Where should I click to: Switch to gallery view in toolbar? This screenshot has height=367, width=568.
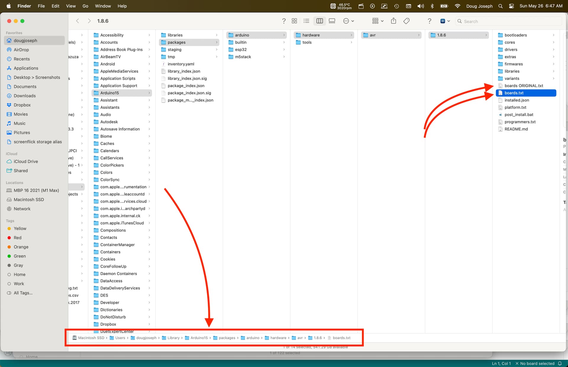point(332,21)
